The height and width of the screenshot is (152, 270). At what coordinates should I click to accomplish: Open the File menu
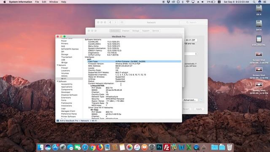pyautogui.click(x=37, y=2)
